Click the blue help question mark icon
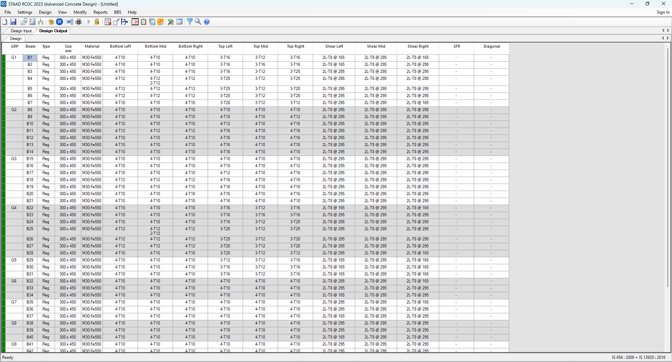Viewport: 672px width, 362px height. coord(207,22)
